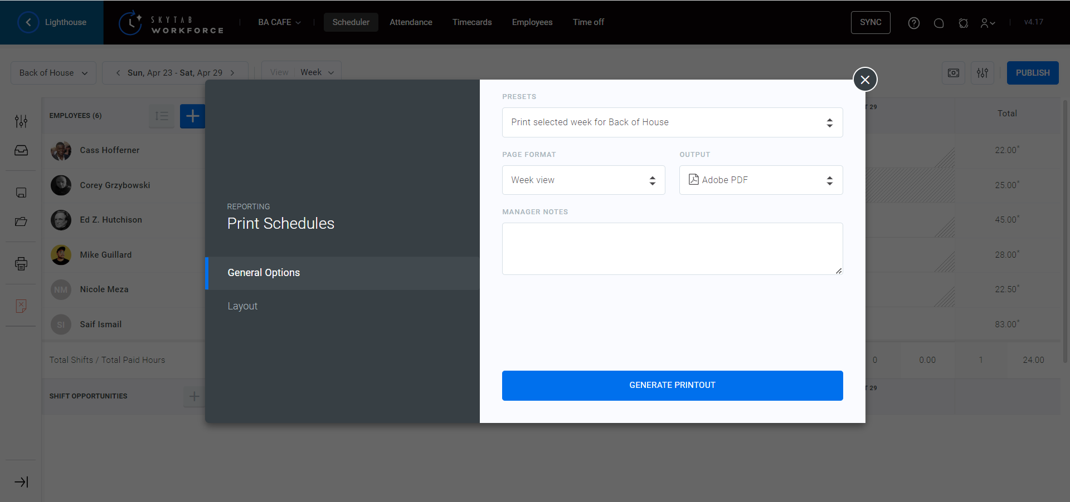The image size is (1070, 502).
Task: Select the Layout tab in Print Schedules
Action: pyautogui.click(x=242, y=306)
